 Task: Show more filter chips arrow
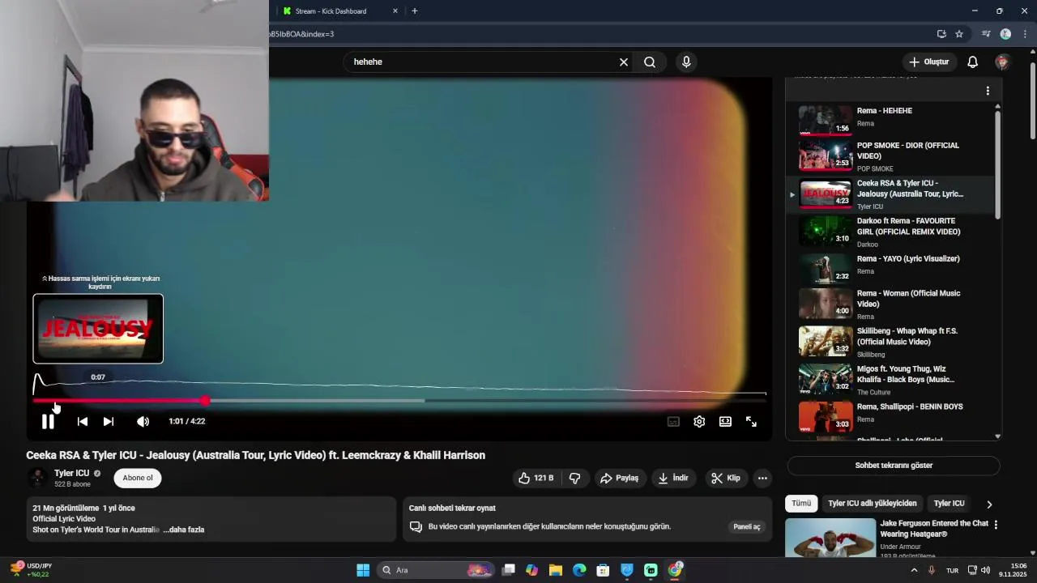(989, 504)
